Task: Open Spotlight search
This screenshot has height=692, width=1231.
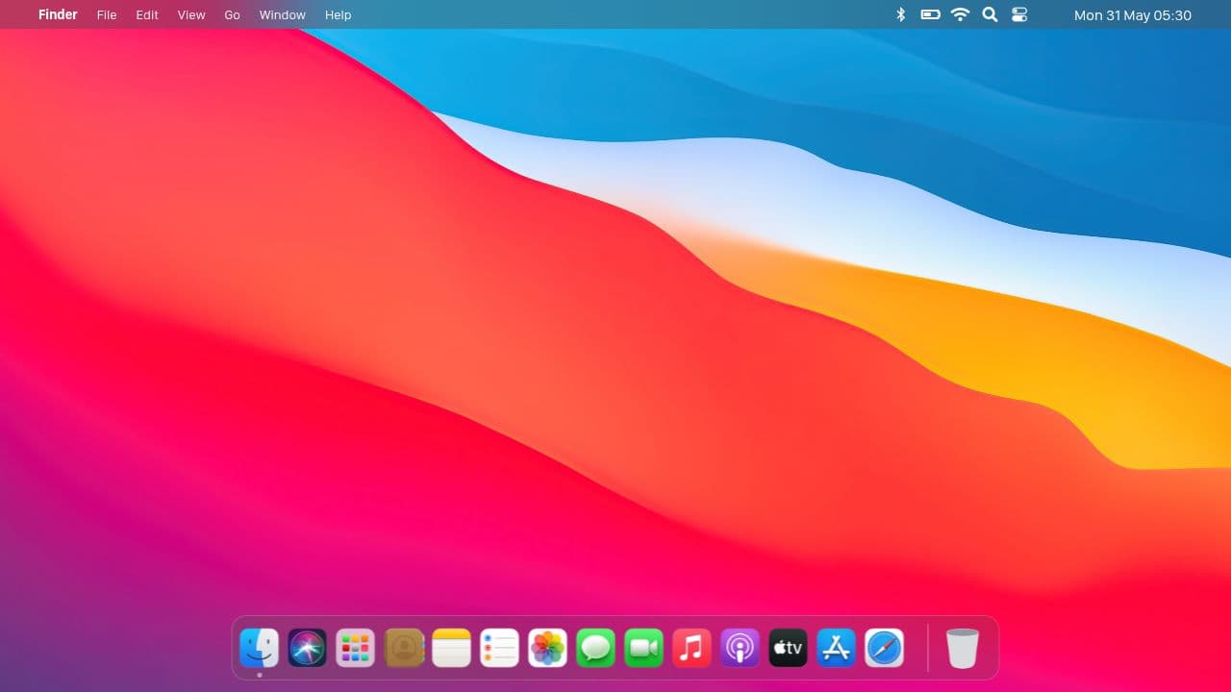Action: pos(990,14)
